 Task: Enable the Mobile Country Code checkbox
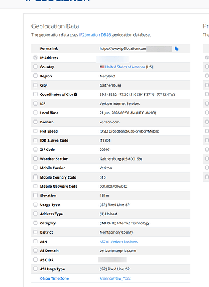click(36, 177)
